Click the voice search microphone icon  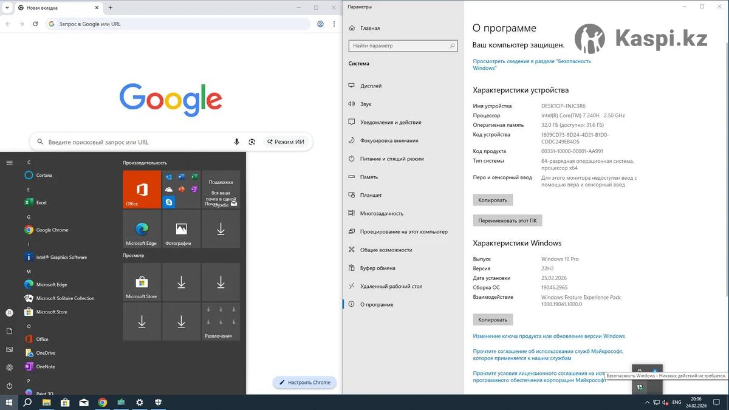(x=237, y=142)
